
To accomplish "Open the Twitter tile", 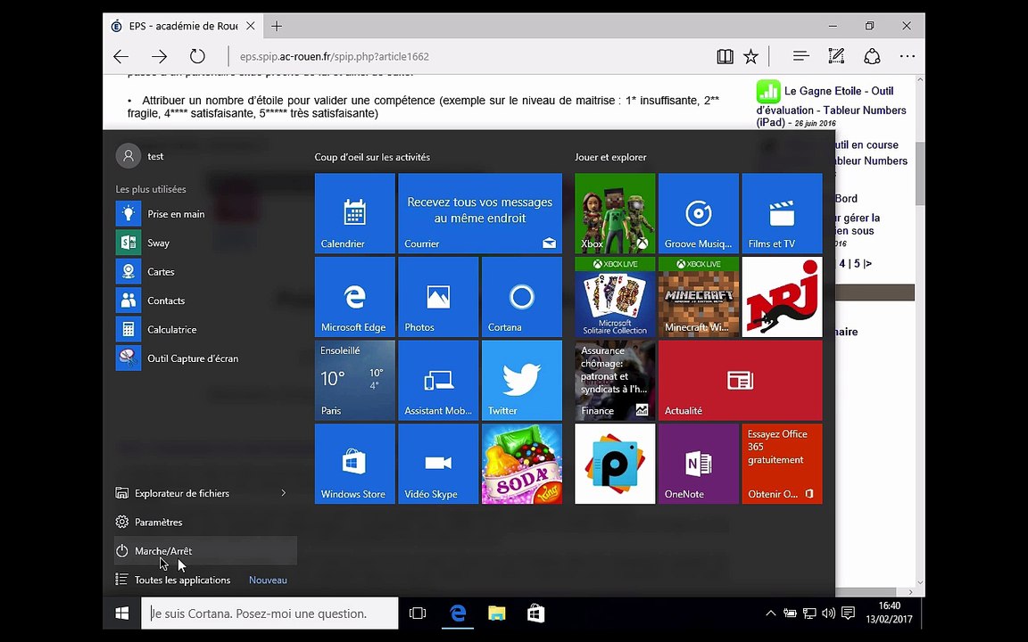I will (x=522, y=380).
